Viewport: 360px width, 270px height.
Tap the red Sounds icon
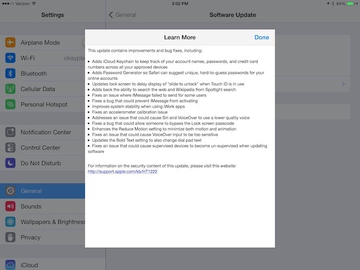(10, 206)
